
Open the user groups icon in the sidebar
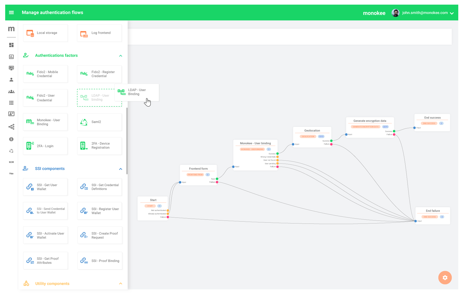(x=11, y=92)
